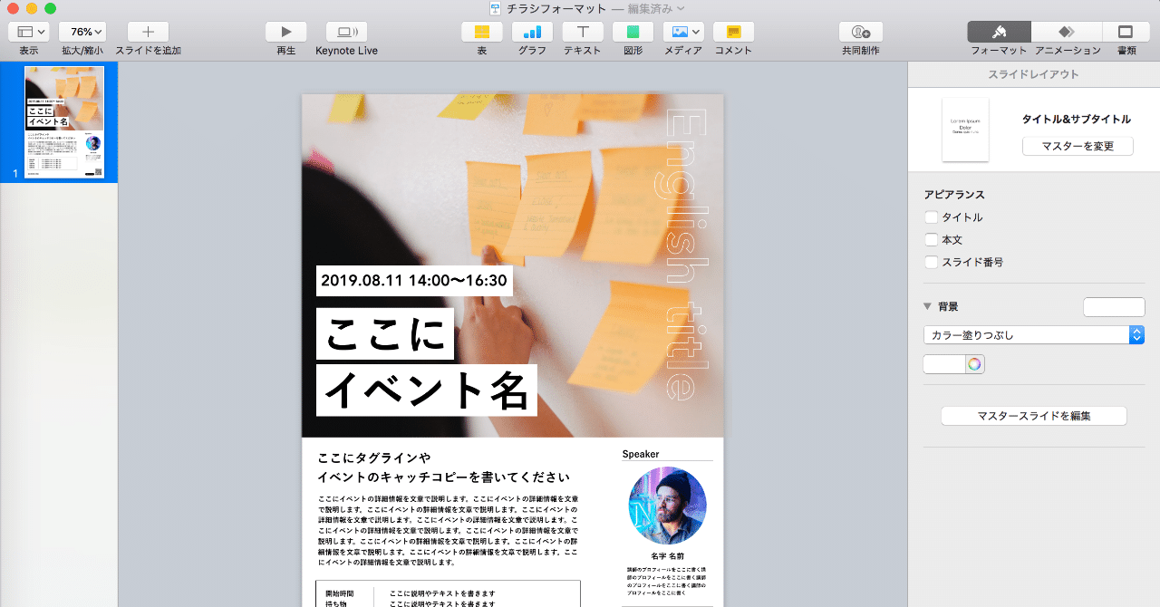
Task: Click Change Master (マスターを変更)
Action: 1078,146
